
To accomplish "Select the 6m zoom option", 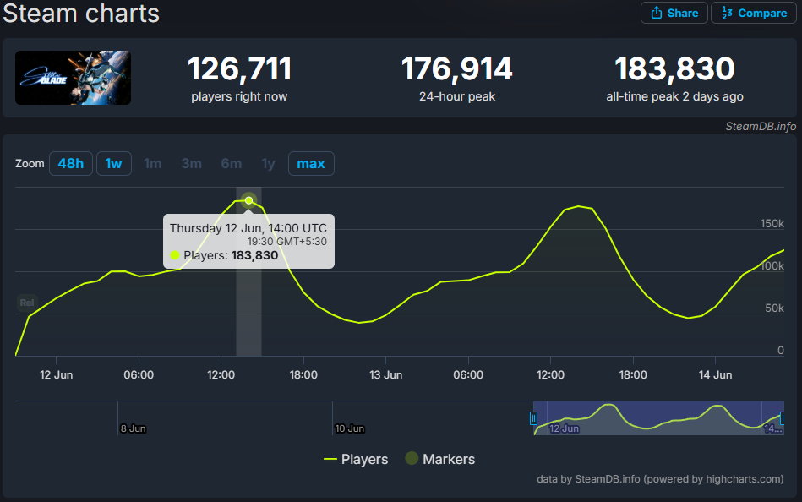I will (232, 164).
